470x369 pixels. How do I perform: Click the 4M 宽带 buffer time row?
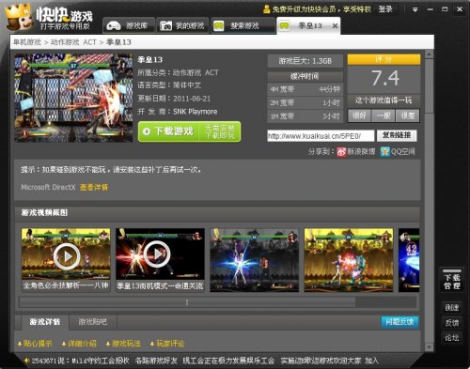pyautogui.click(x=305, y=90)
